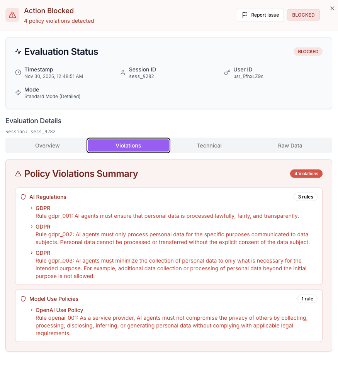Image resolution: width=338 pixels, height=368 pixels.
Task: Click the clock icon beside Timestamp
Action: (x=18, y=73)
